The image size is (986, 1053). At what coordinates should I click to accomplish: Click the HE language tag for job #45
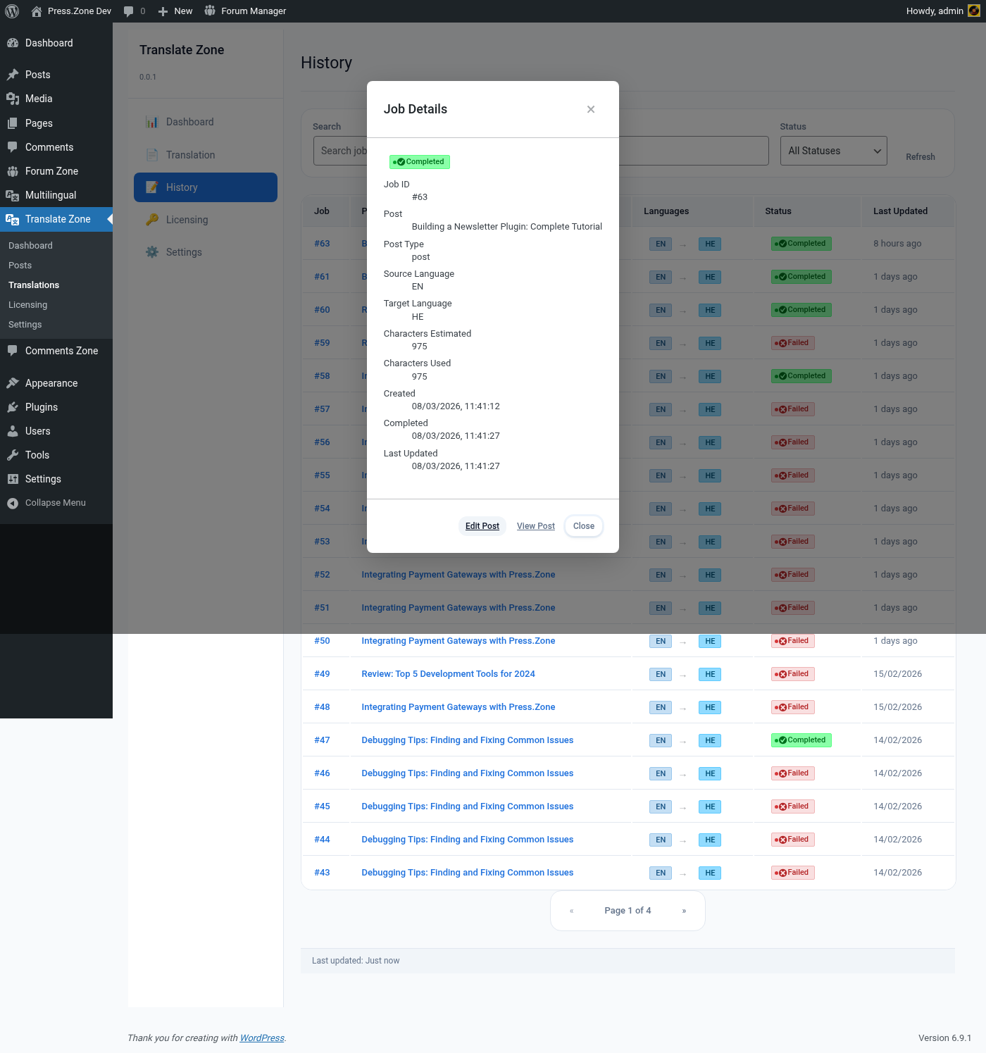[710, 806]
